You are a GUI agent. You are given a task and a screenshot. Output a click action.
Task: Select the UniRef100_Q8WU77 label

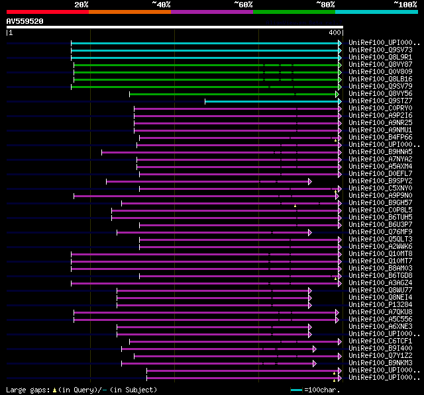pos(380,290)
